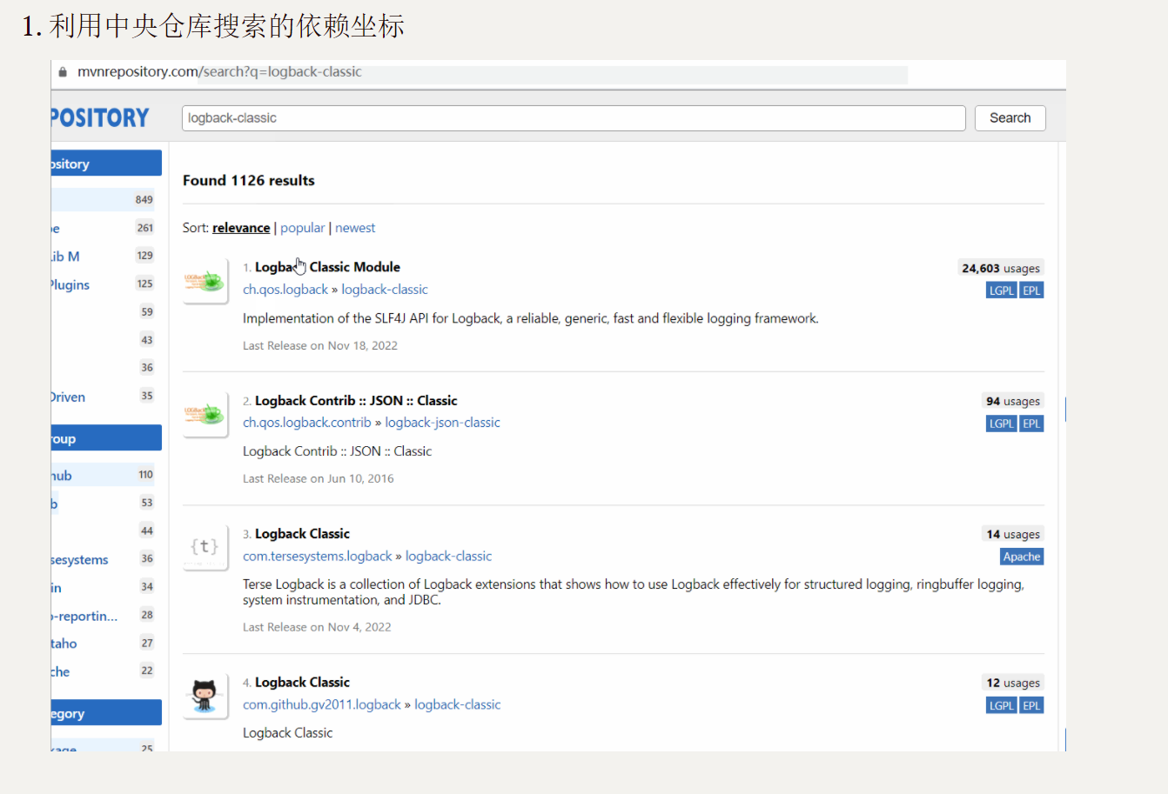Open com.tersesystems.logback group link
Image resolution: width=1168 pixels, height=794 pixels.
318,556
